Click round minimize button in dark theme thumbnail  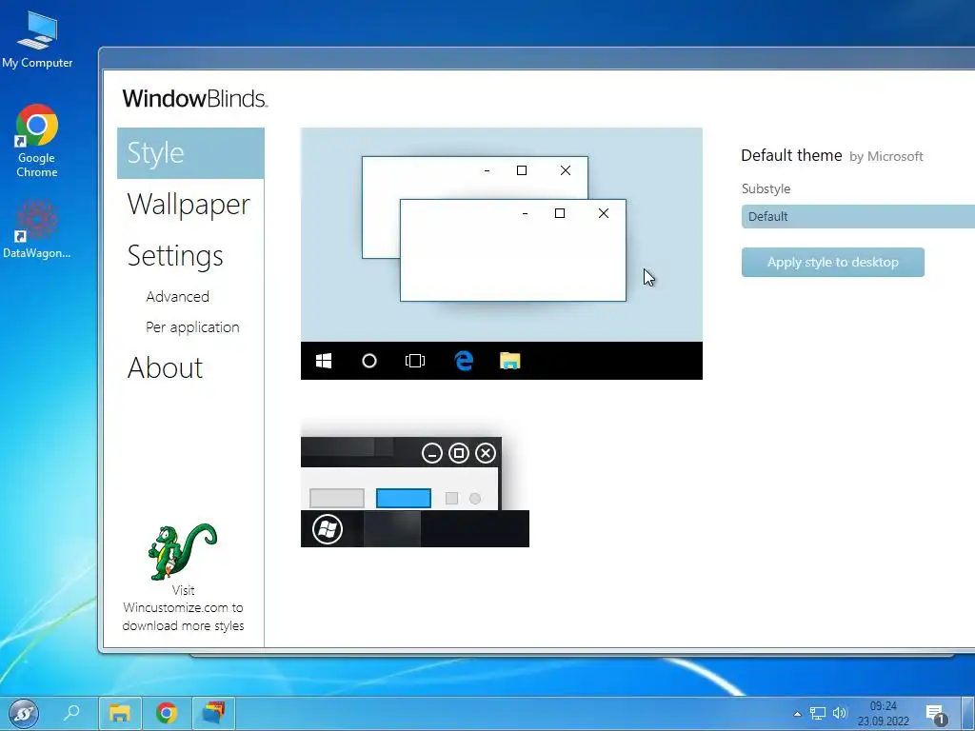pyautogui.click(x=432, y=453)
